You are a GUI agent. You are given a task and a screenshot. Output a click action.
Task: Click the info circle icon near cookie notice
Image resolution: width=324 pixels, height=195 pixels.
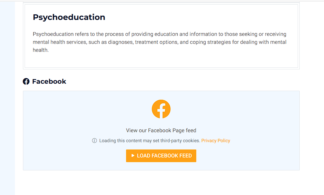coord(94,141)
